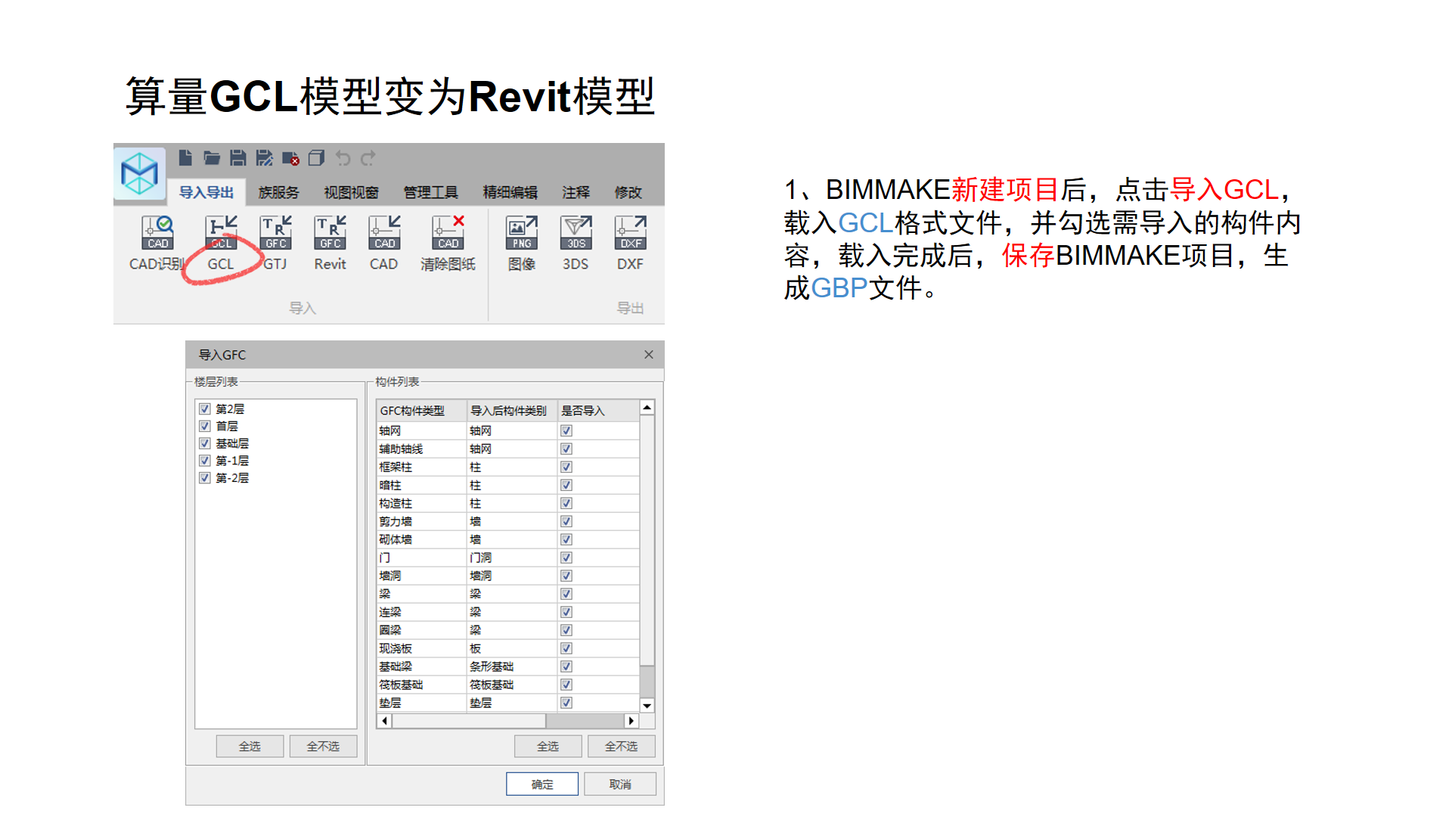1452x817 pixels.
Task: Click 全选 under the floor list
Action: (x=250, y=746)
